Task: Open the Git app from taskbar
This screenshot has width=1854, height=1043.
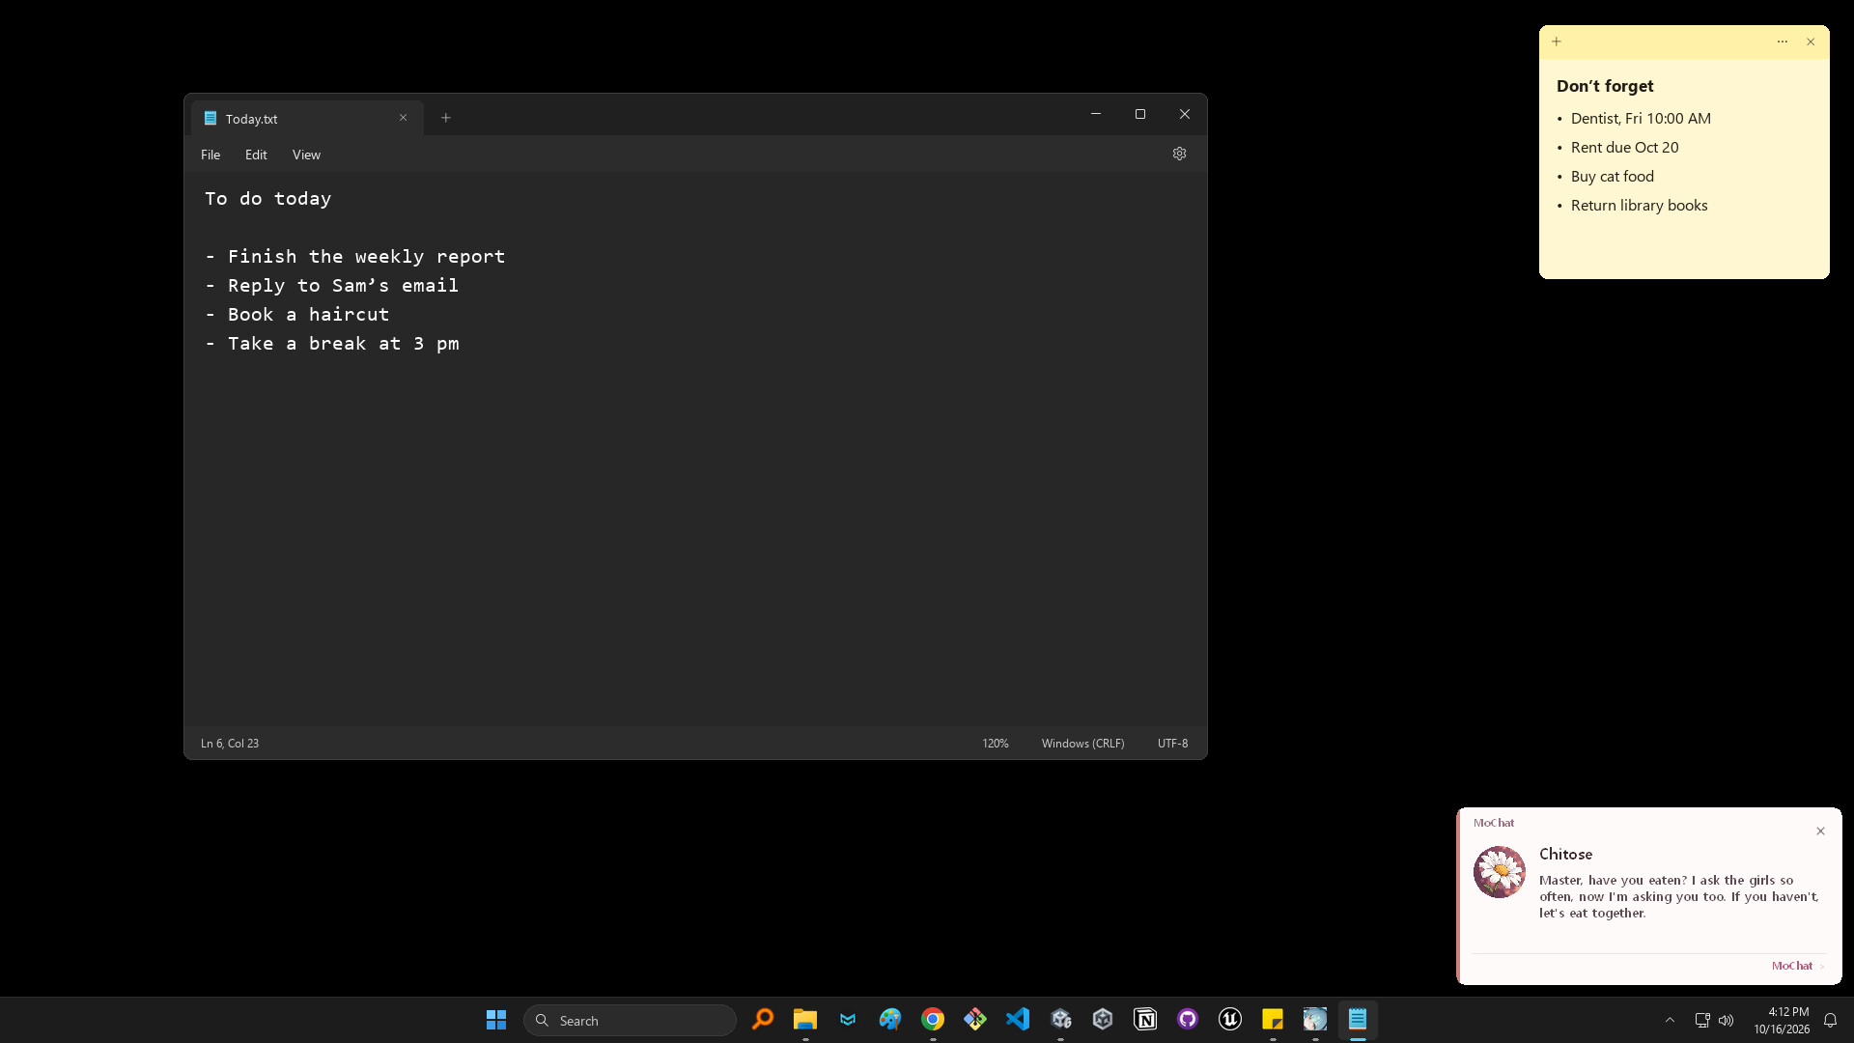Action: coord(975,1020)
